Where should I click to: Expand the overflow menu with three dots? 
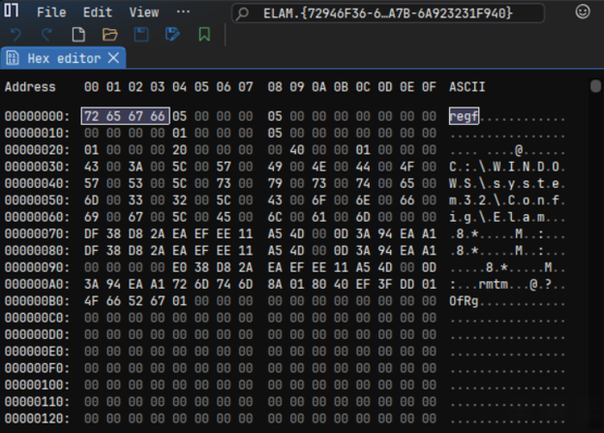coord(183,12)
